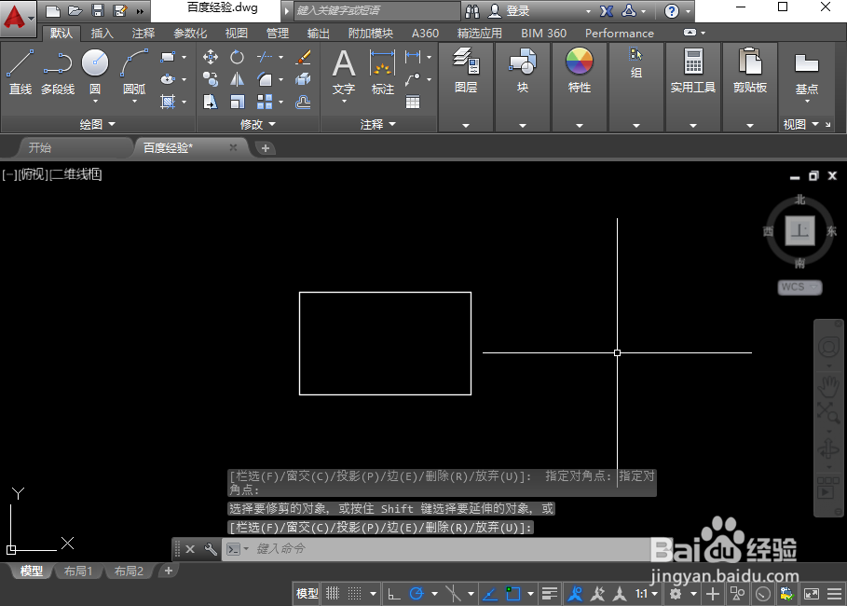This screenshot has height=606, width=847.
Task: Select the Linear dimension icon
Action: pyautogui.click(x=413, y=56)
